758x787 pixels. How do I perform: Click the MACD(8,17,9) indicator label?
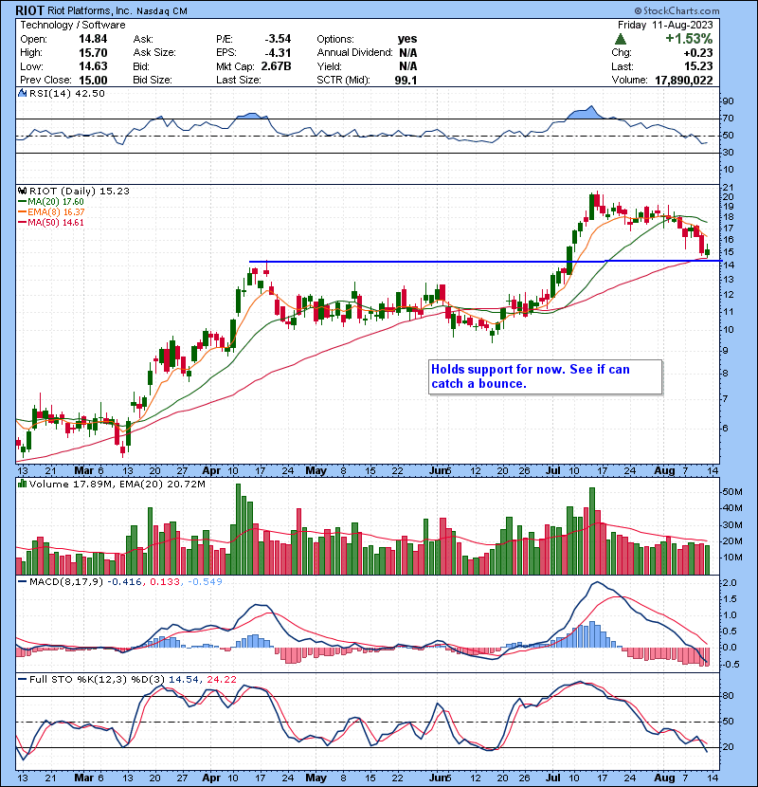pos(66,581)
